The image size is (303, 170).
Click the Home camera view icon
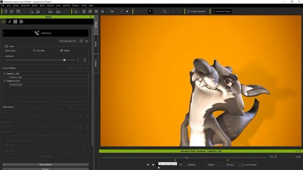click(76, 11)
